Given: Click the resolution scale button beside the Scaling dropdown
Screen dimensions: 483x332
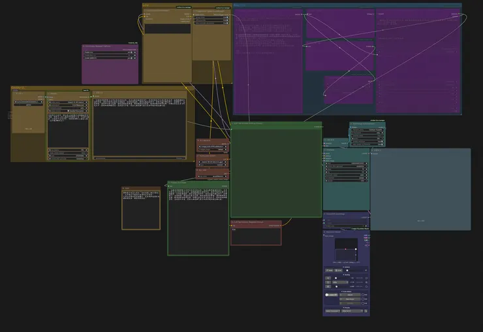Looking at the screenshot, I should pyautogui.click(x=328, y=282).
